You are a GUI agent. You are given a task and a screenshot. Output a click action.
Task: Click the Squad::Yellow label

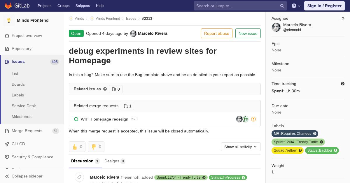point(285,150)
